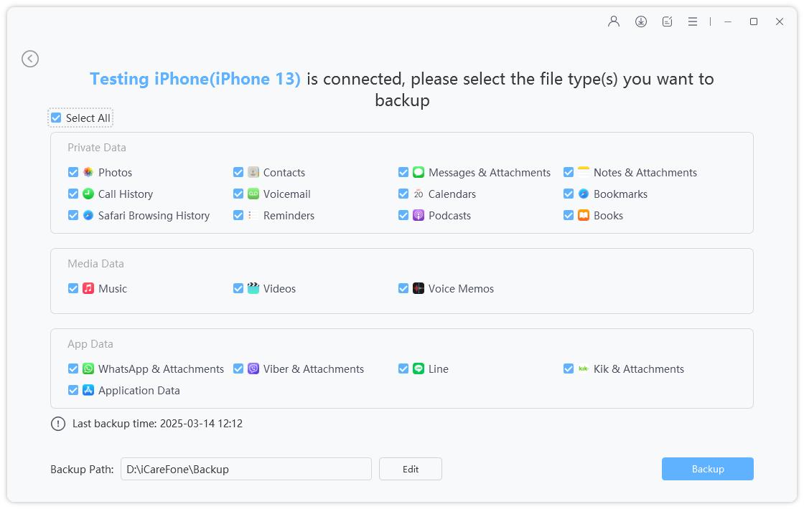Maximize the iCareFone window
This screenshot has height=509, width=804.
[754, 22]
